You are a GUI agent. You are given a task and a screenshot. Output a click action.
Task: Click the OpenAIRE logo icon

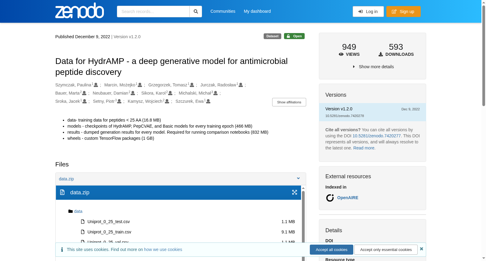pos(330,198)
